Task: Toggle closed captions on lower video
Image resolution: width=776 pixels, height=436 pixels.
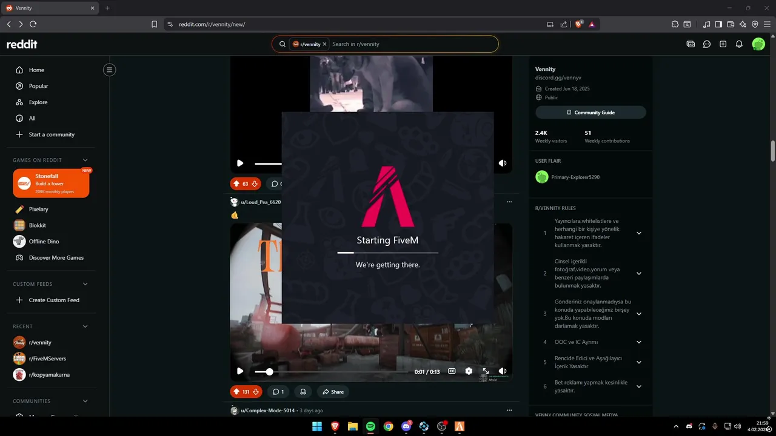Action: point(452,371)
